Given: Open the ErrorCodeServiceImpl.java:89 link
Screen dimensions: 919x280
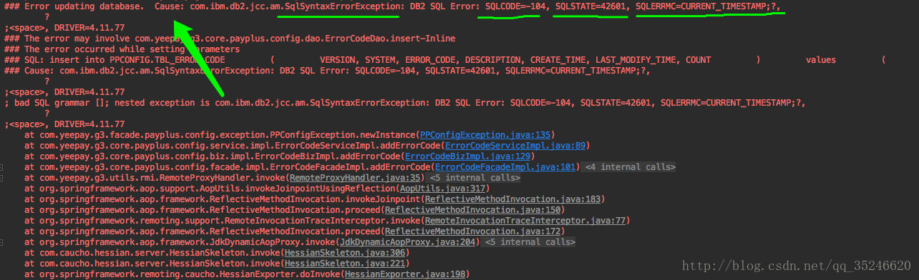Looking at the screenshot, I should (515, 146).
